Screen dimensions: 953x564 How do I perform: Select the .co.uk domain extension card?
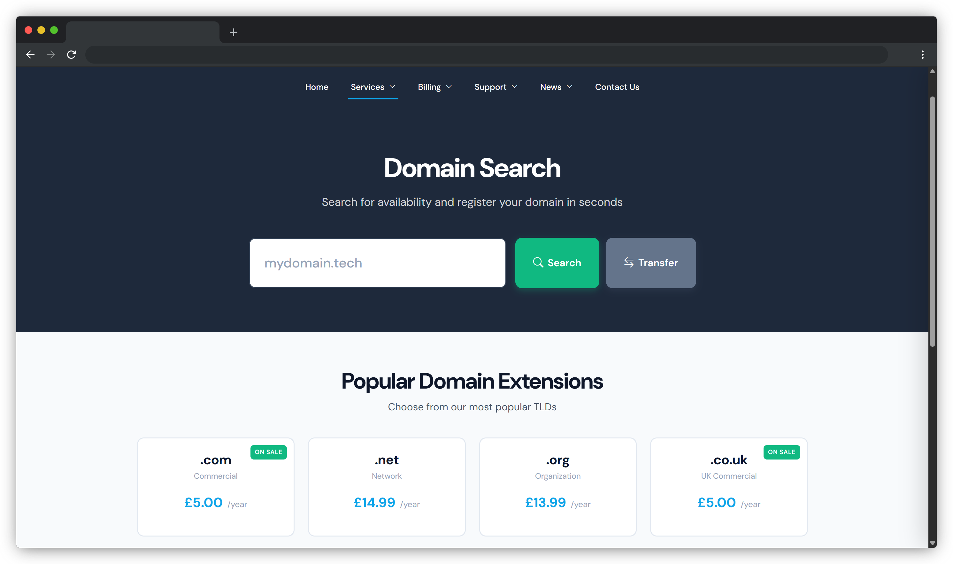point(728,486)
